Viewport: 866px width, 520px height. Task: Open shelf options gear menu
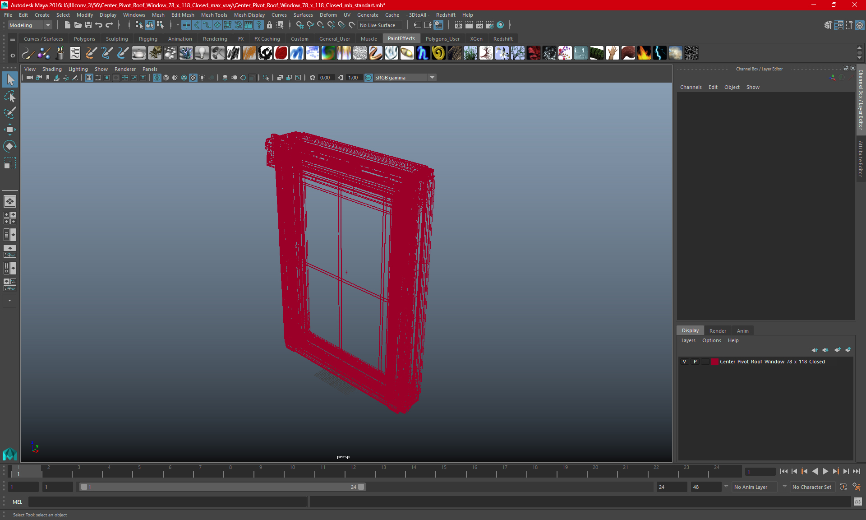click(13, 56)
